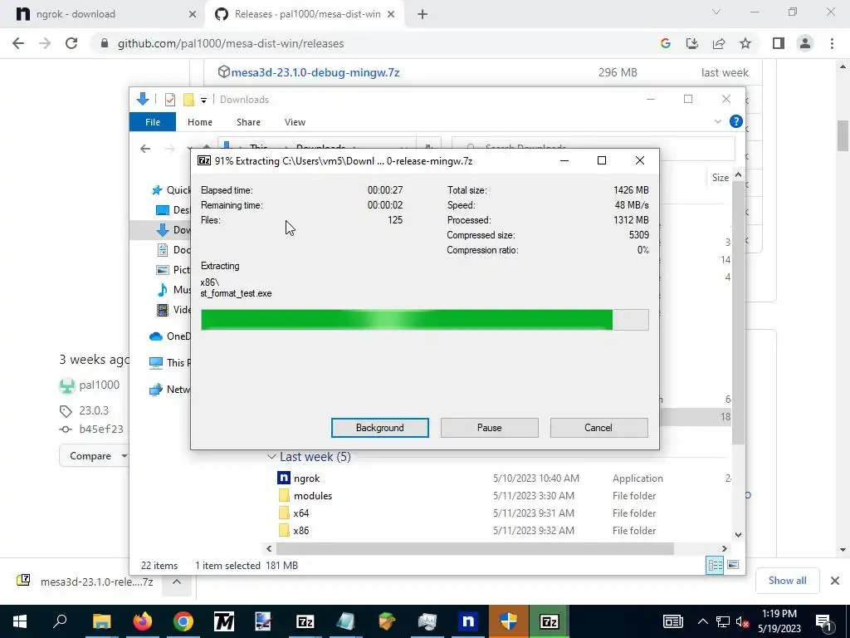Screen dimensions: 850x638
Task: Collapse the Last week (5) group
Action: pyautogui.click(x=271, y=457)
